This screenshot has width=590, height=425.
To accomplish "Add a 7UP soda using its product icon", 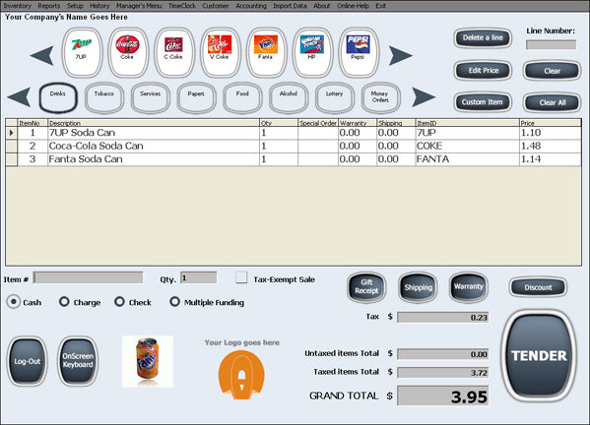I will click(x=82, y=52).
